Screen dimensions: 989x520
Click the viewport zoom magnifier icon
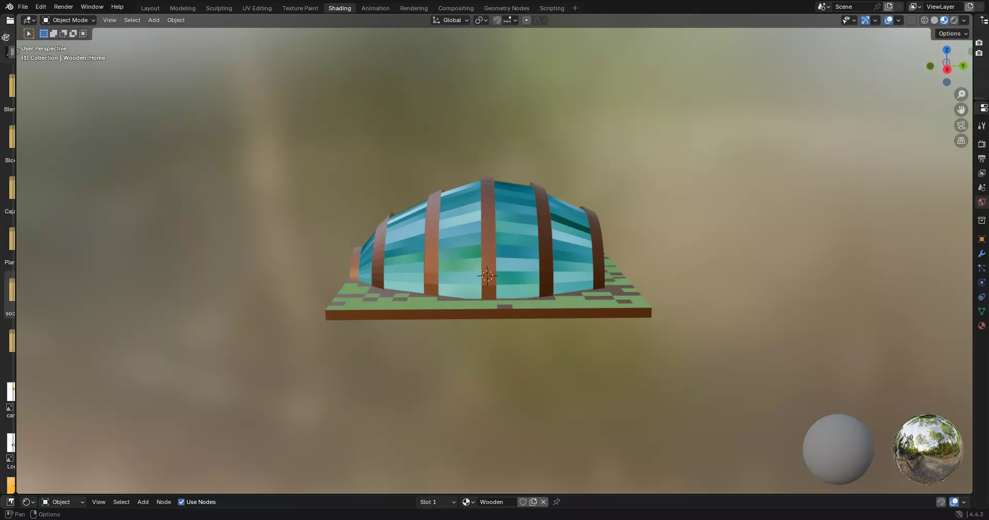tap(961, 94)
